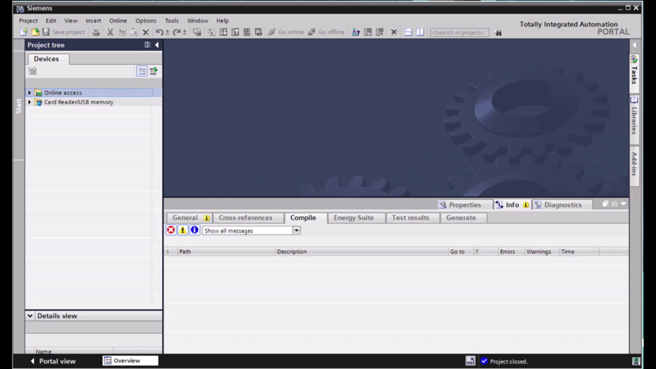Switch to Portal view
Image resolution: width=656 pixels, height=369 pixels.
click(52, 361)
